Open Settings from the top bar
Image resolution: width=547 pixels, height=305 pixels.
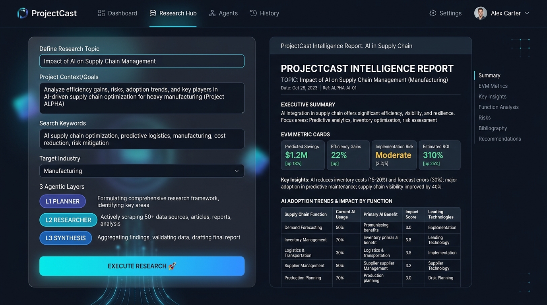point(446,13)
